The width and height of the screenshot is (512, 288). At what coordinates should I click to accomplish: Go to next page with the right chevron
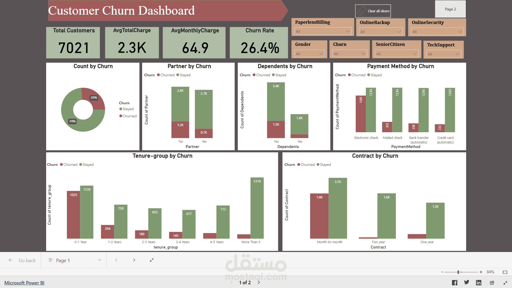[x=134, y=260]
